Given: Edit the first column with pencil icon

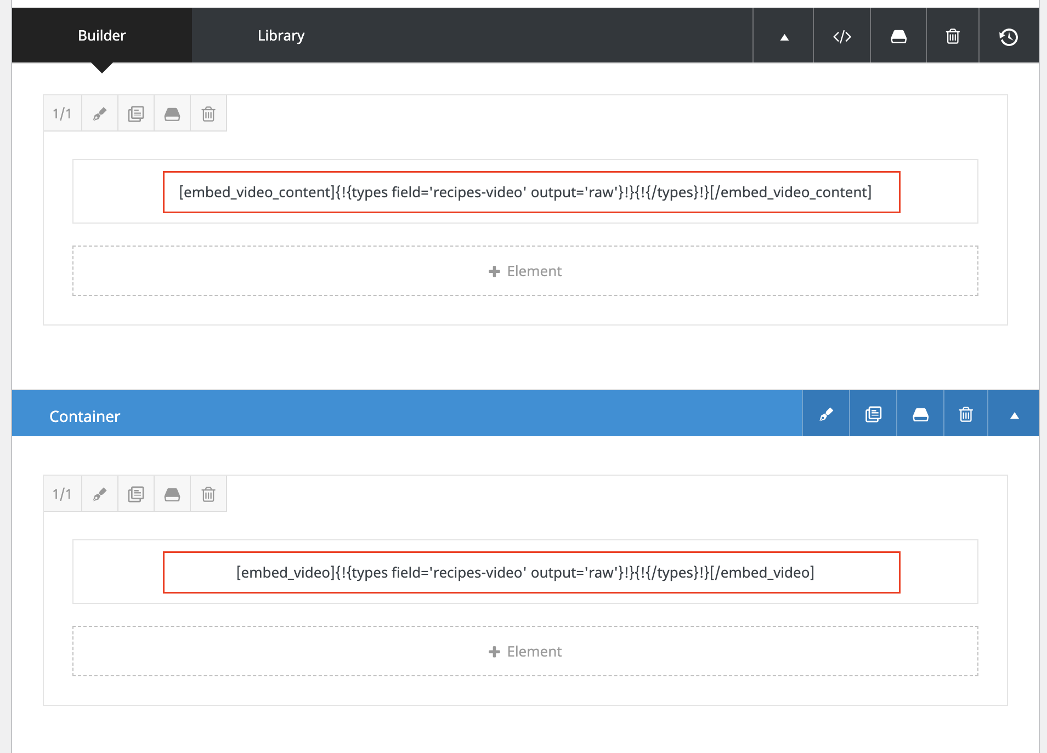Looking at the screenshot, I should click(x=100, y=113).
